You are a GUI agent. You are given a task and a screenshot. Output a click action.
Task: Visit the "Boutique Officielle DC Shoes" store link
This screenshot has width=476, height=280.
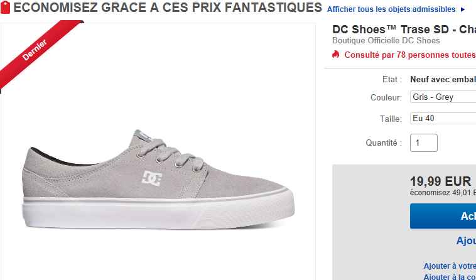386,41
